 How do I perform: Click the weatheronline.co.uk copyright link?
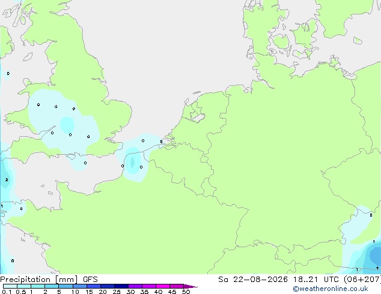tap(331, 289)
